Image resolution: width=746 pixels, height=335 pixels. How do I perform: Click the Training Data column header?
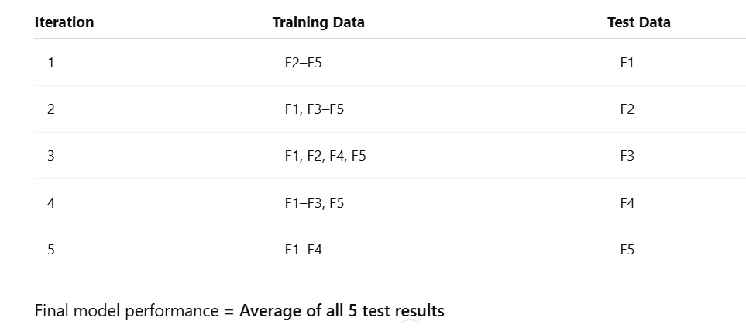coord(318,22)
